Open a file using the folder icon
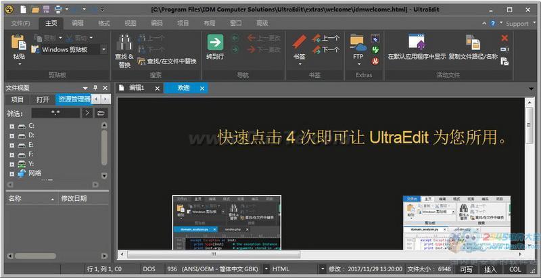 click(35, 9)
